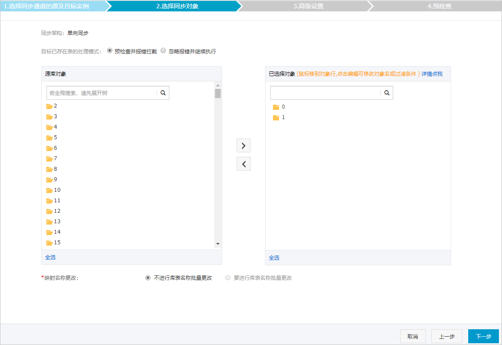The height and width of the screenshot is (345, 502).
Task: Select source tree item labeled 8
Action: click(55, 169)
